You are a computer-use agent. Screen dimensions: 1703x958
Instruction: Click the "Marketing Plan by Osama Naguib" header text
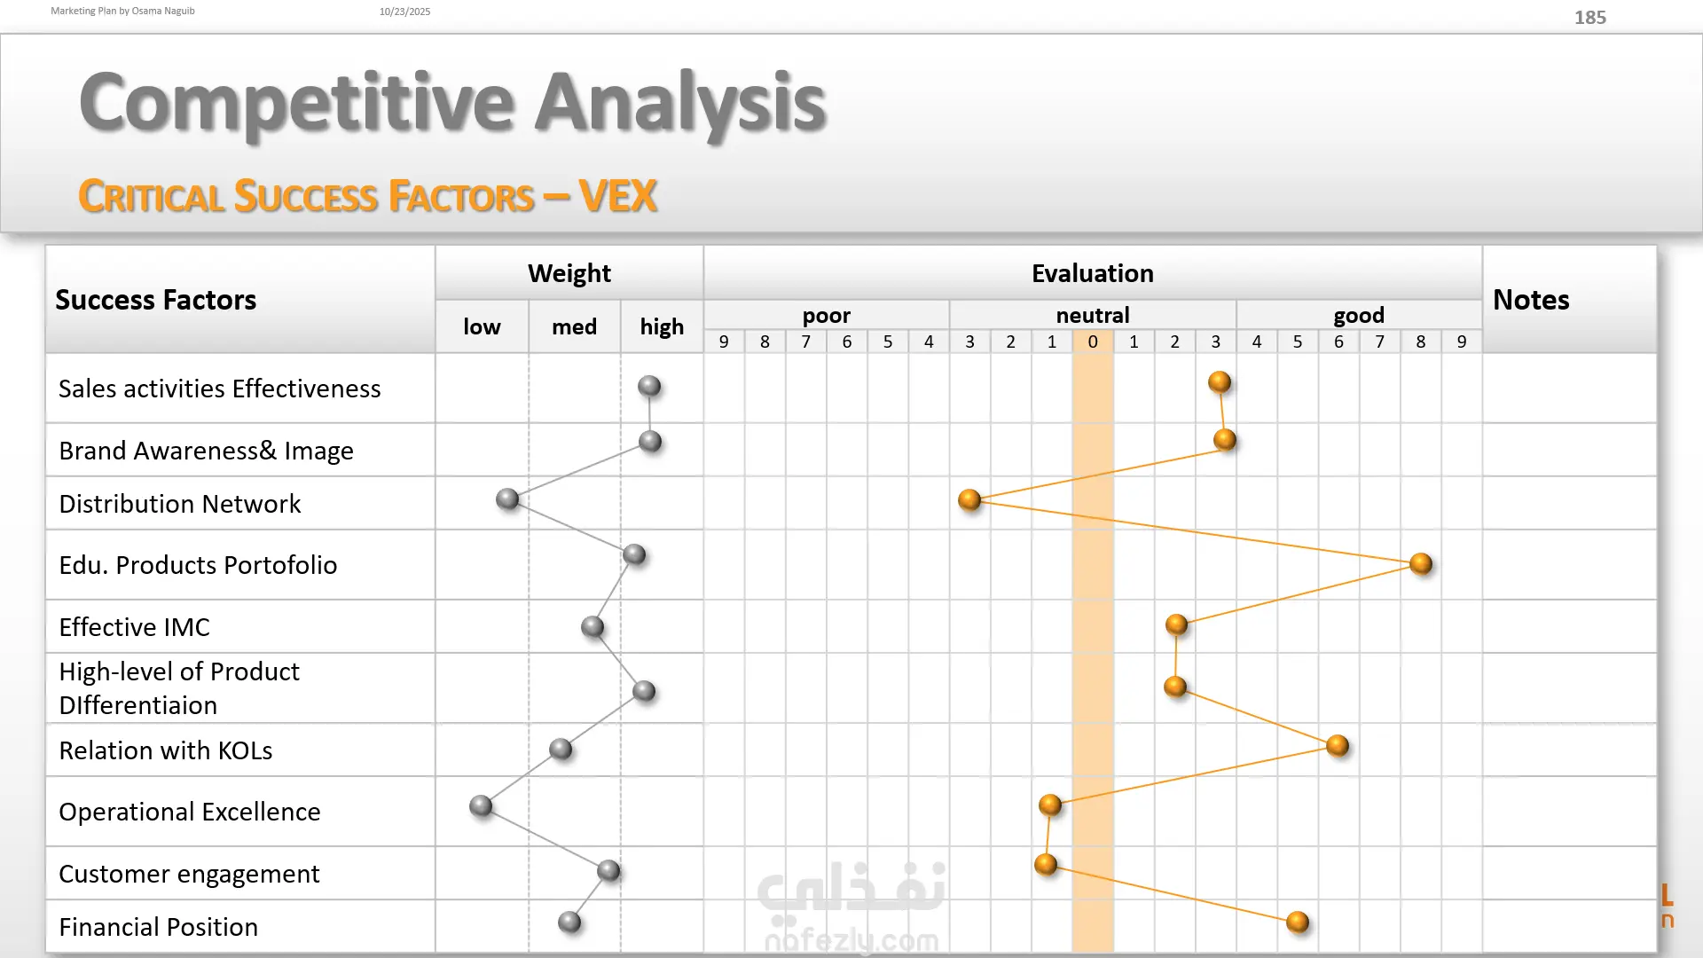[x=122, y=11]
